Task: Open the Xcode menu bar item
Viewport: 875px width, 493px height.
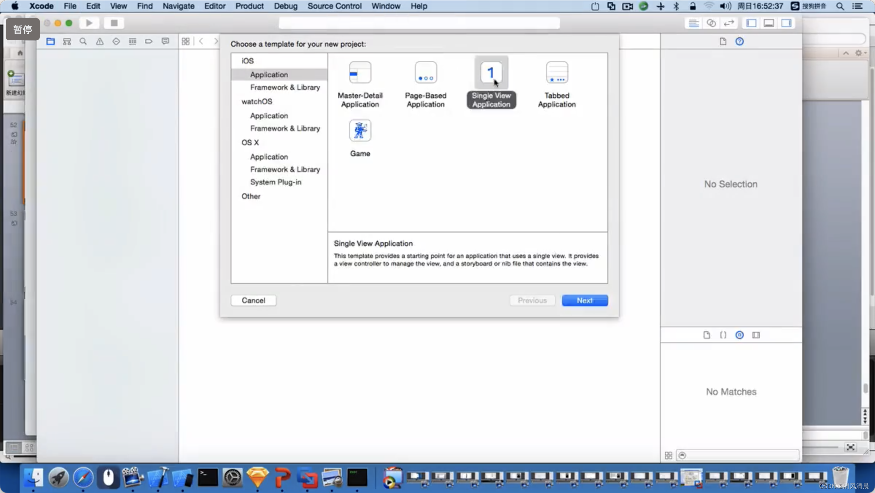Action: coord(40,6)
